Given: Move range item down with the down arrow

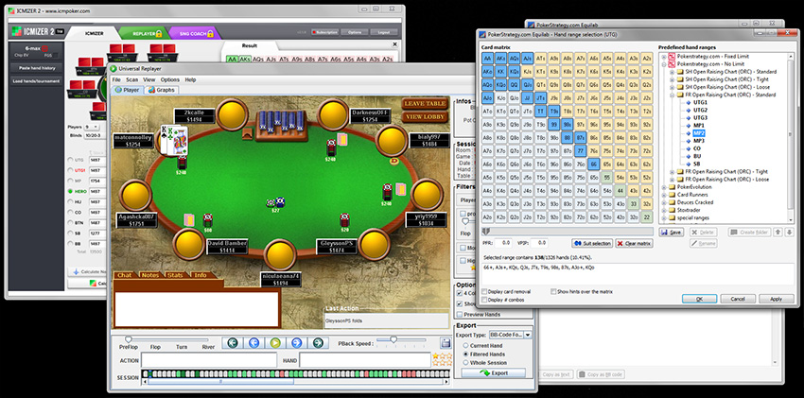Looking at the screenshot, I should tap(788, 233).
